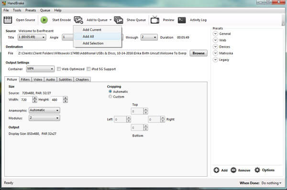Click the Height stepper arrows
This screenshot has width=287, height=190.
66,100
